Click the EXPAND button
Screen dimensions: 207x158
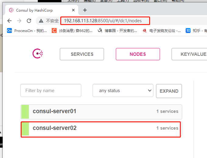click(169, 91)
